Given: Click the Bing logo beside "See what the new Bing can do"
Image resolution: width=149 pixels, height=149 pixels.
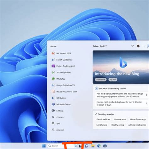Looking at the screenshot, I should pyautogui.click(x=97, y=89).
